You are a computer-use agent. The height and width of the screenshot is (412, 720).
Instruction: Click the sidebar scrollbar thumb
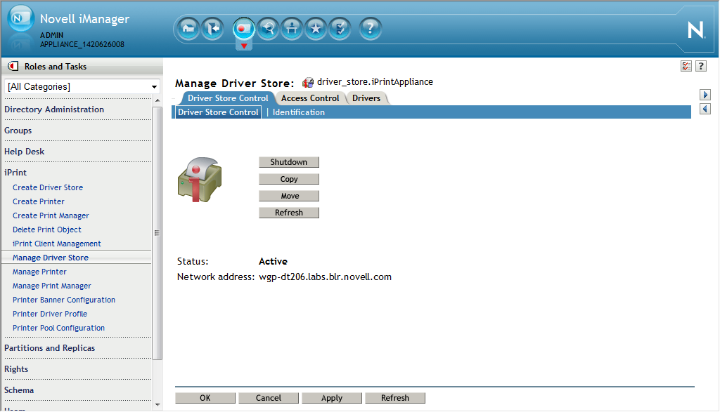tap(157, 233)
